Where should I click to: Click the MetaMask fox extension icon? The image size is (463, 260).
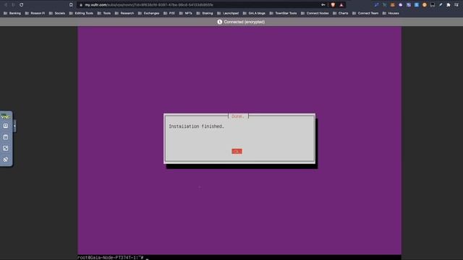tap(392, 5)
